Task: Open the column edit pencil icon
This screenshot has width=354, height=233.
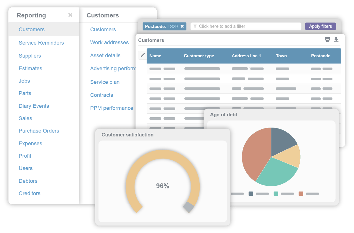Action: point(142,55)
